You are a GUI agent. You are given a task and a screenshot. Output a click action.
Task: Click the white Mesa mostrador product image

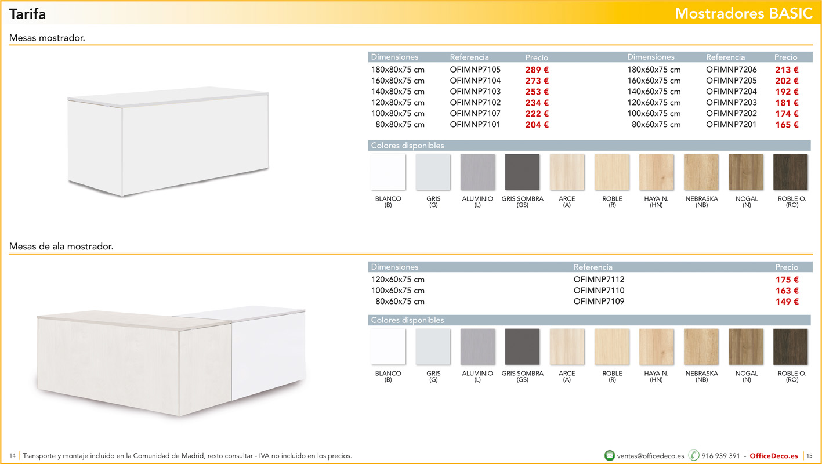coord(168,141)
